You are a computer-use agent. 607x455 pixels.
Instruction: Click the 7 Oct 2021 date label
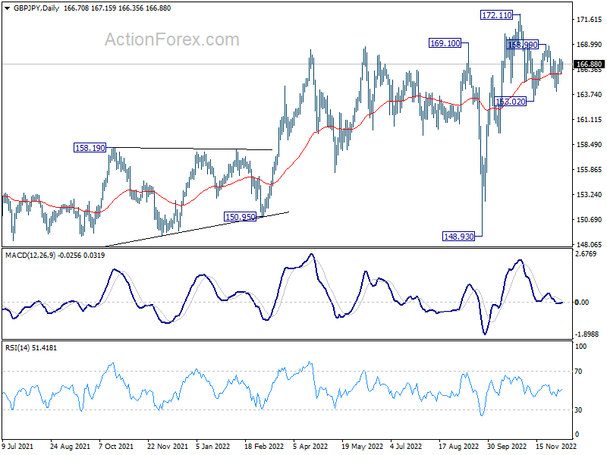tap(116, 447)
